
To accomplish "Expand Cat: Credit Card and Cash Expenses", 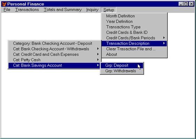I will pyautogui.click(x=54, y=55).
